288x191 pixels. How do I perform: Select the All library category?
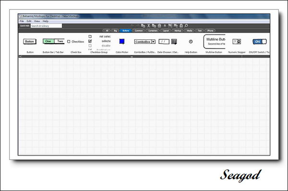point(107,31)
